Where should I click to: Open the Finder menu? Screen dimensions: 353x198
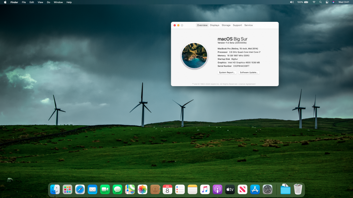14,2
